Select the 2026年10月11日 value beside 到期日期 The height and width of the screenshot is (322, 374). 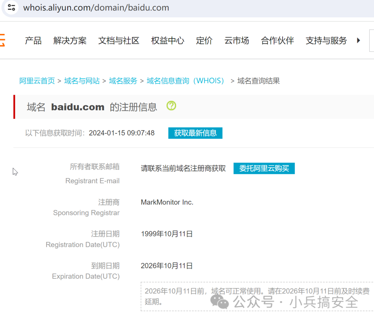[167, 266]
